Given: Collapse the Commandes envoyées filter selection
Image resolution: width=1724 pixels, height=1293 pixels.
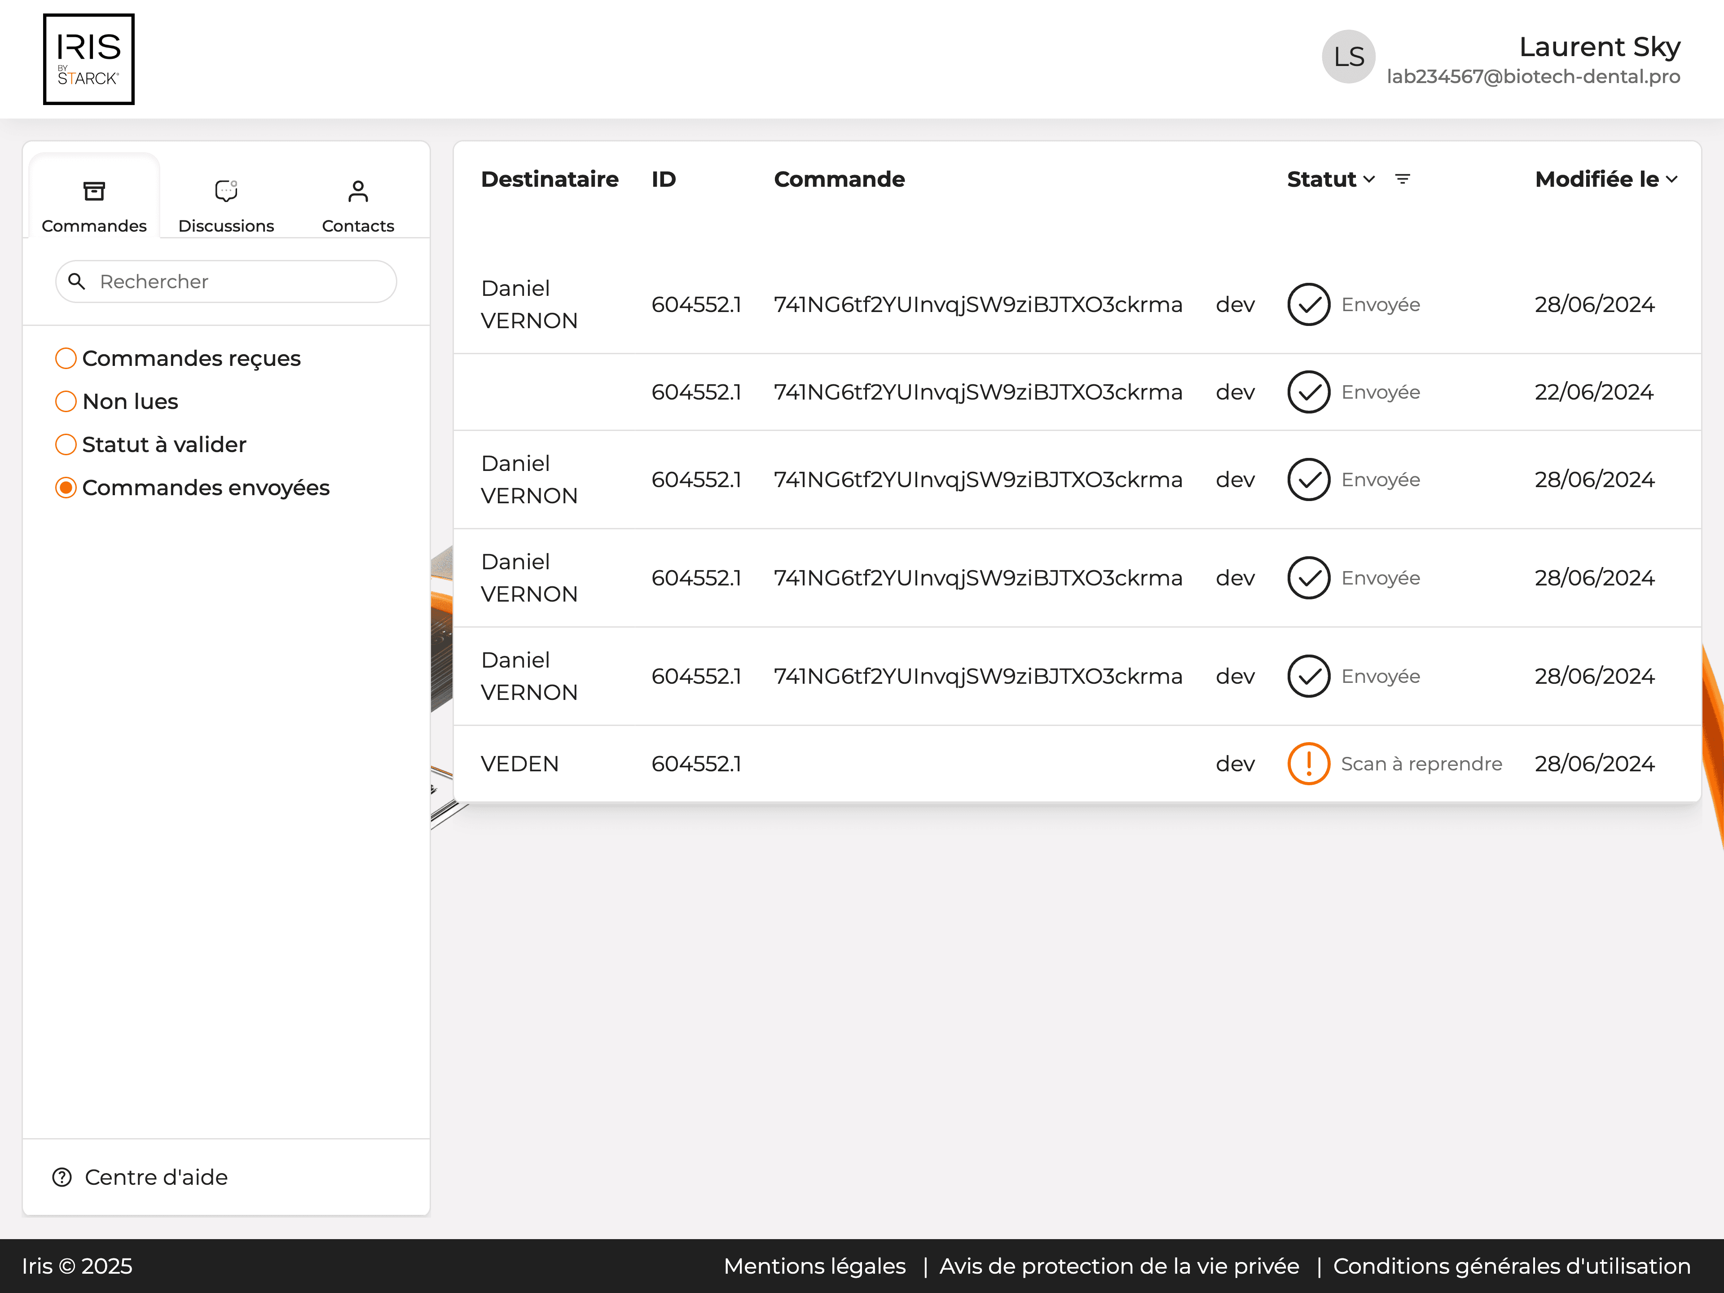Looking at the screenshot, I should [x=66, y=487].
